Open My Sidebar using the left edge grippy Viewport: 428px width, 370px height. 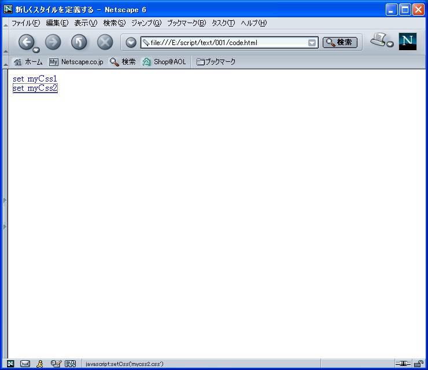(x=5, y=214)
